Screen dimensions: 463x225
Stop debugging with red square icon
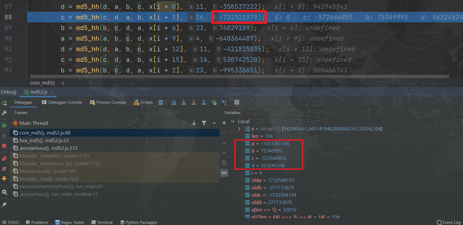point(4,146)
